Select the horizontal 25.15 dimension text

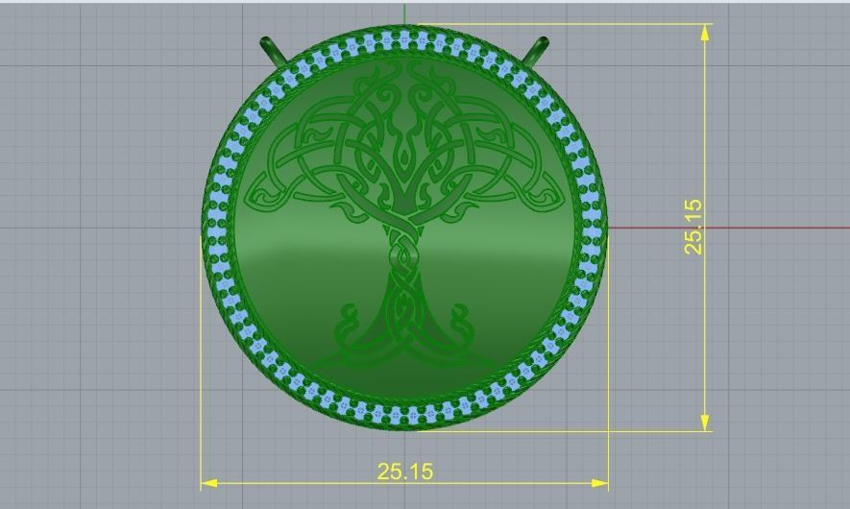coord(405,471)
